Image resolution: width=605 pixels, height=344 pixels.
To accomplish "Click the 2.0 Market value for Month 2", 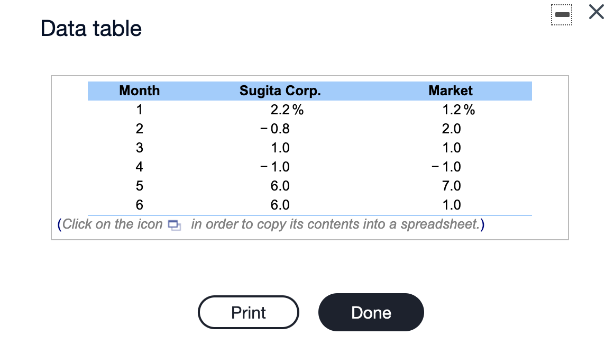I will (450, 129).
